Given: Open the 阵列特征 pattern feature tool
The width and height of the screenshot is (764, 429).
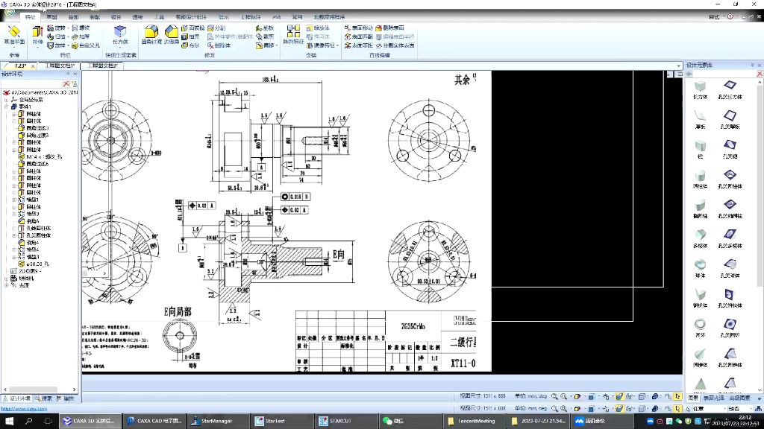Looking at the screenshot, I should (293, 35).
